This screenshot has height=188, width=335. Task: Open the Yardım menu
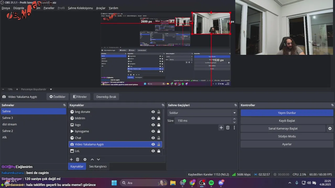[x=113, y=8]
